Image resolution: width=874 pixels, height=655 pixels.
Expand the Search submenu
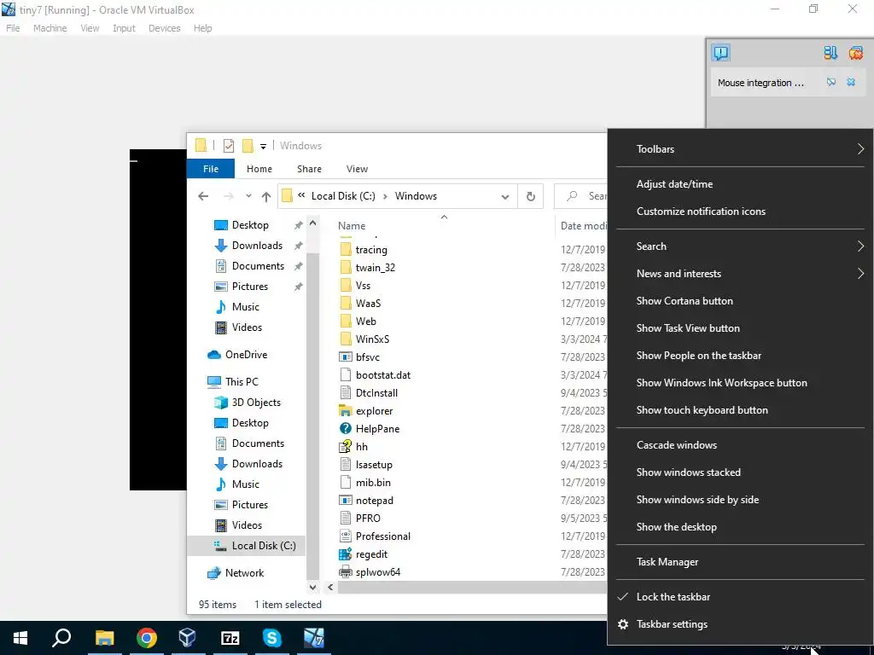[740, 246]
